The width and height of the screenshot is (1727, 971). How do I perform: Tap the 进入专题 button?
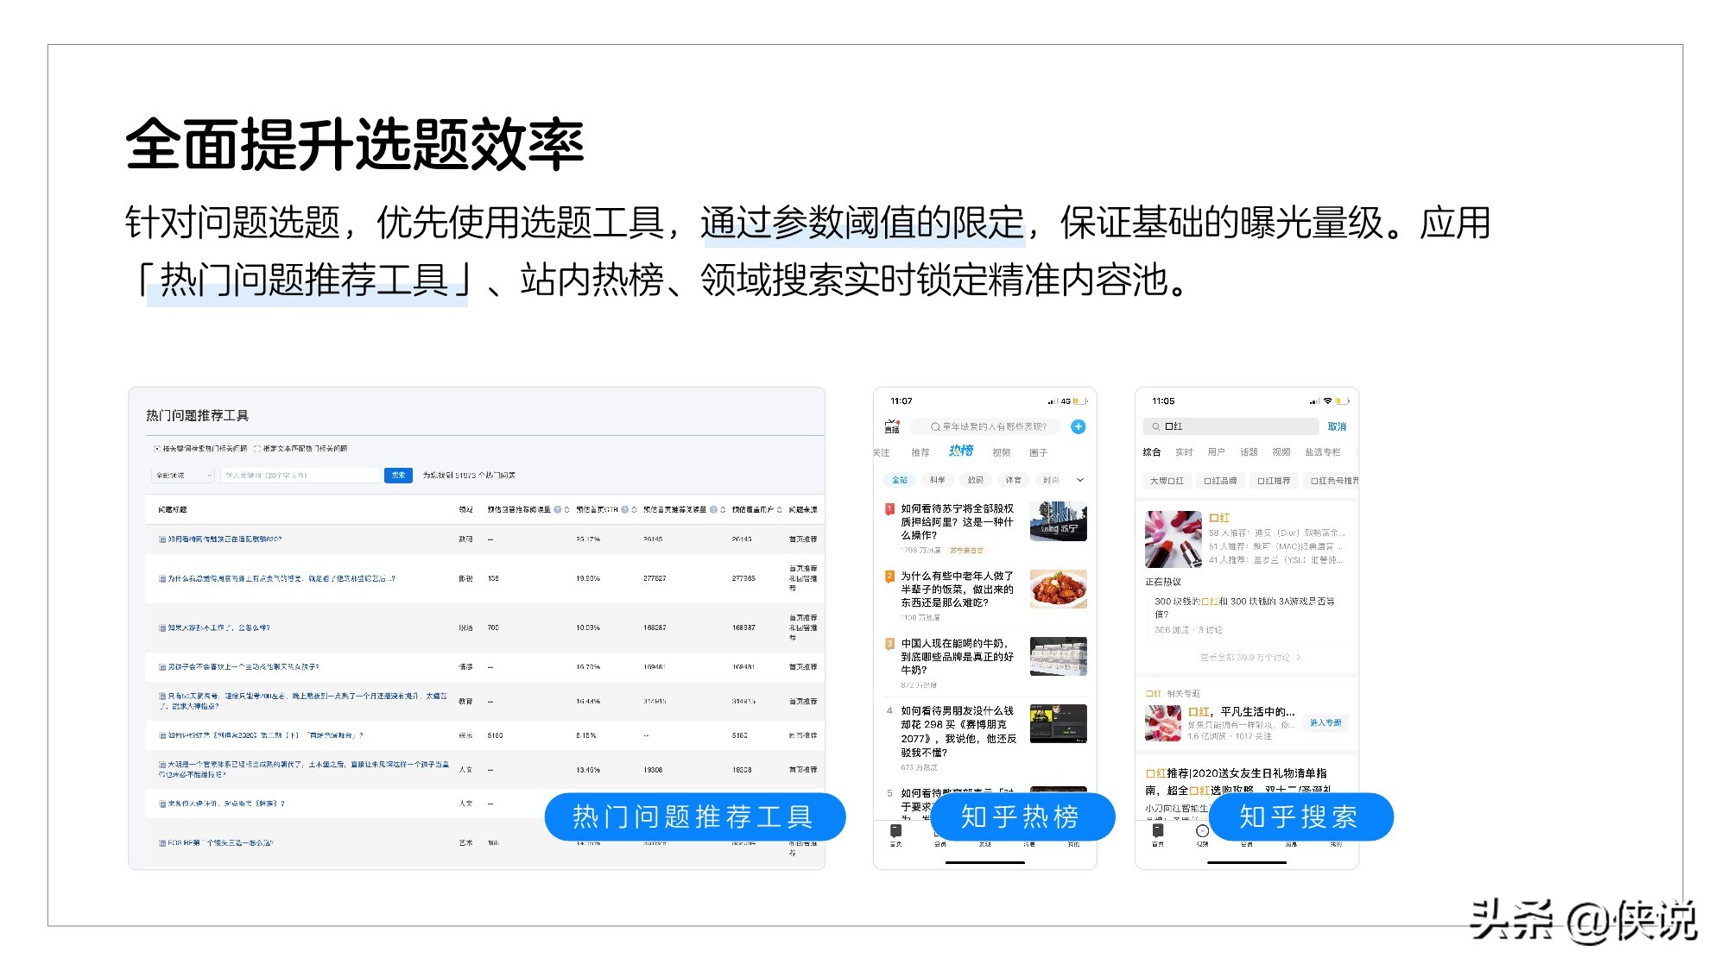[1325, 723]
